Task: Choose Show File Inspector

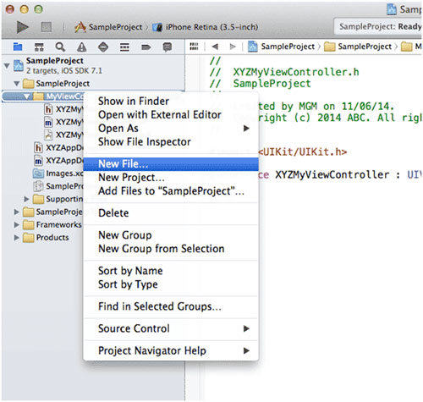Action: pyautogui.click(x=171, y=142)
